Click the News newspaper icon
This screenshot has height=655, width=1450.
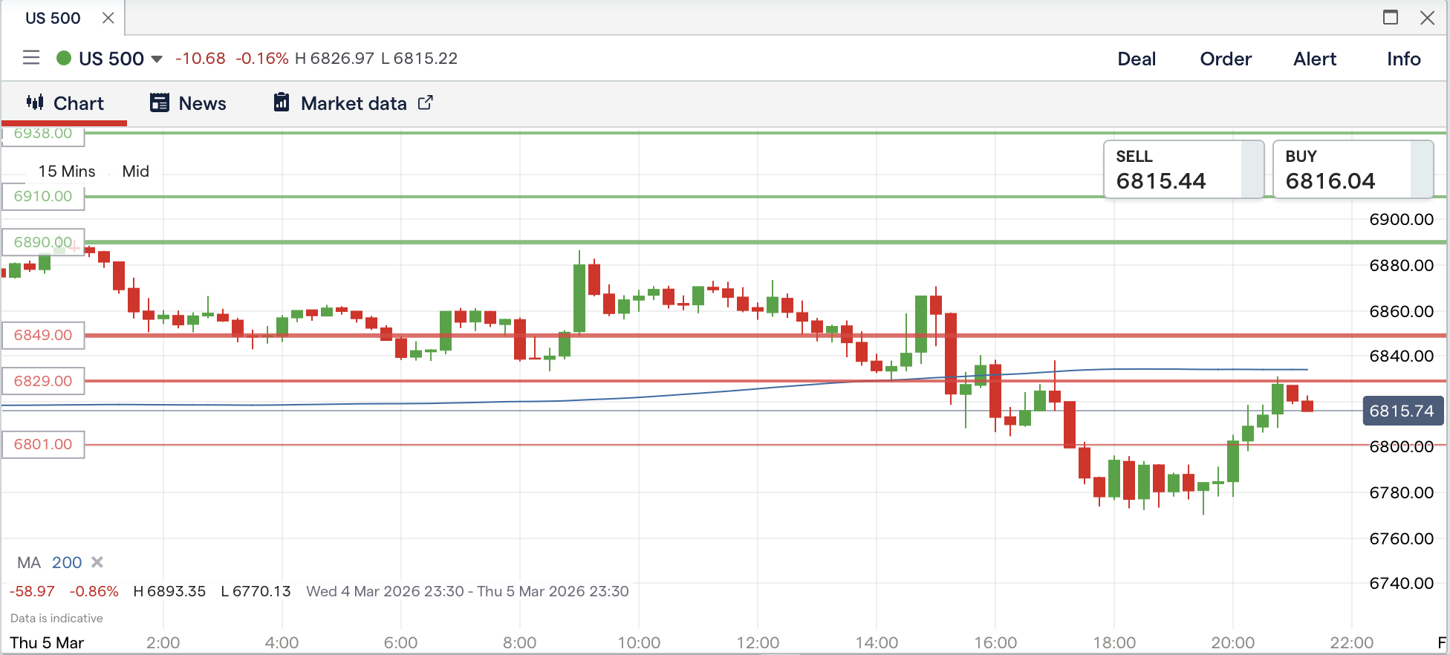[x=160, y=102]
